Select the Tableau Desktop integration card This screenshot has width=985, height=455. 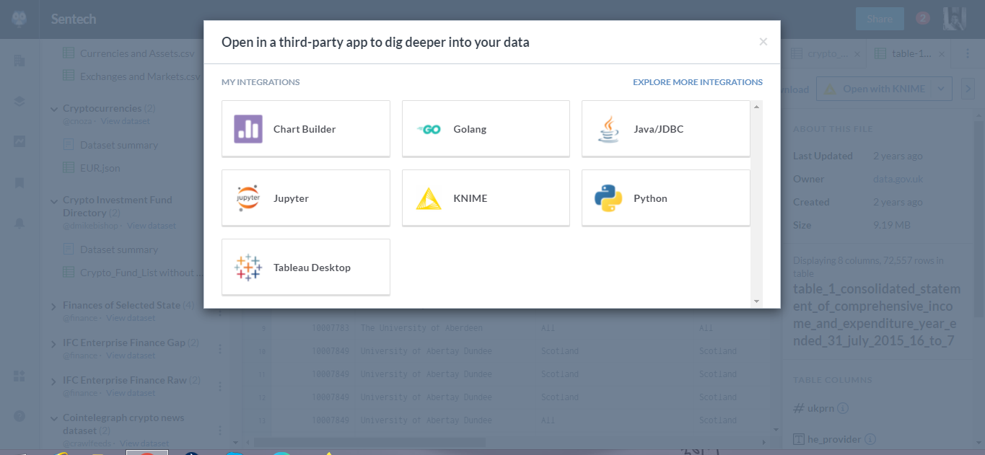pyautogui.click(x=306, y=267)
